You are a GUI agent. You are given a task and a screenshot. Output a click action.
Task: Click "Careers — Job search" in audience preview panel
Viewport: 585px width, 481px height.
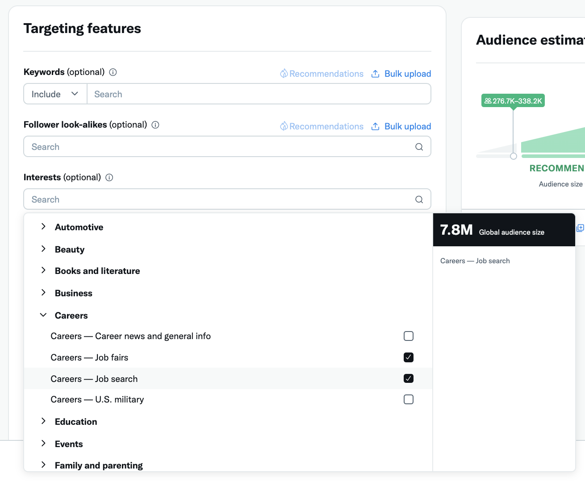pos(475,261)
